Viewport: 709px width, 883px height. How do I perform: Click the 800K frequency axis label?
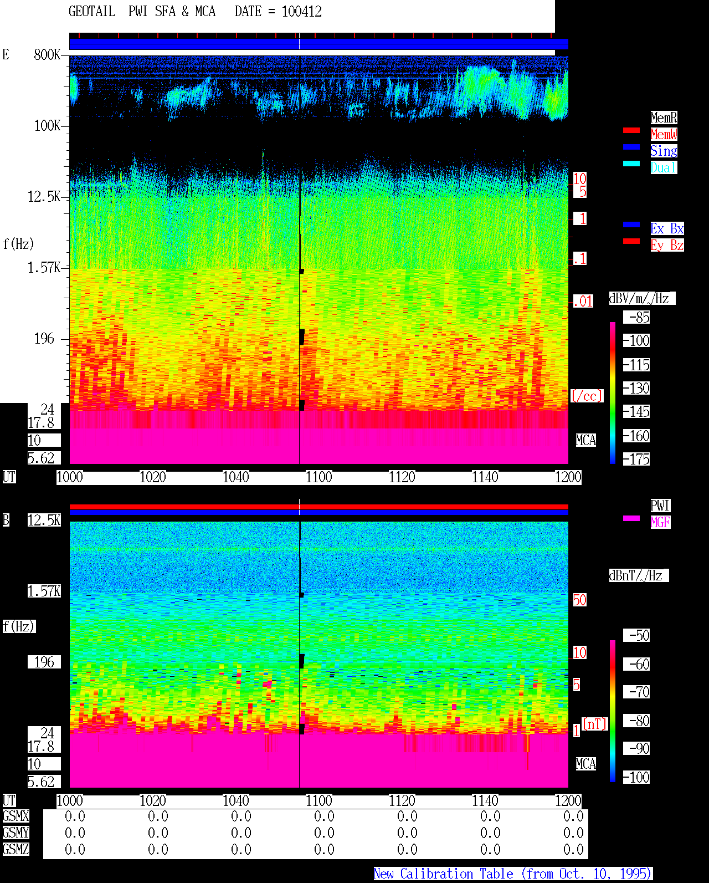point(47,55)
